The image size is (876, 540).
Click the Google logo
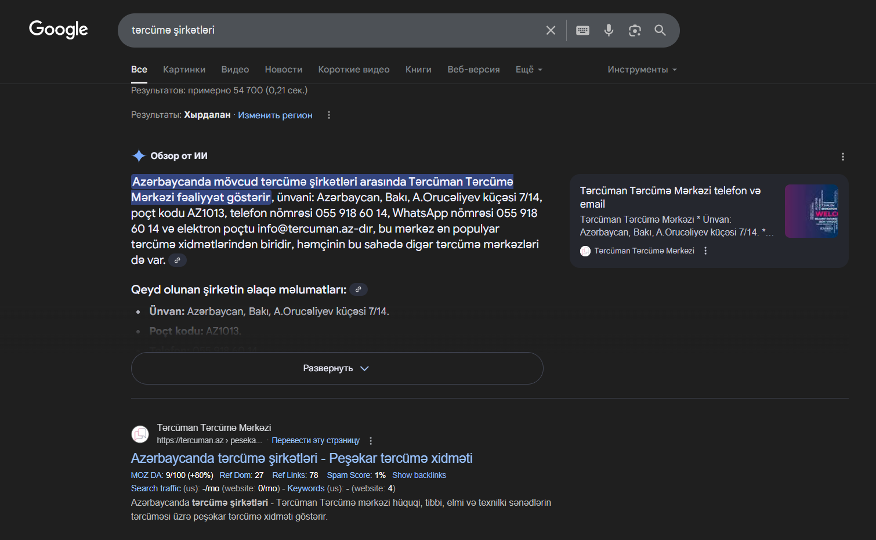[x=59, y=29]
